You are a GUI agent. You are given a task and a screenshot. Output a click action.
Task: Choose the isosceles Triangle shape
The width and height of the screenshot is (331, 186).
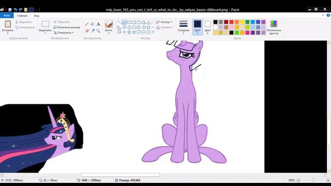(x=148, y=22)
